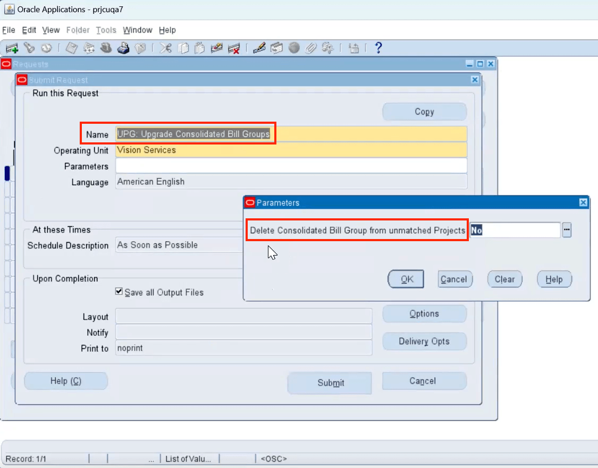Click the '<OSC>' status bar indicator
Screen dimensions: 598x468
274,459
